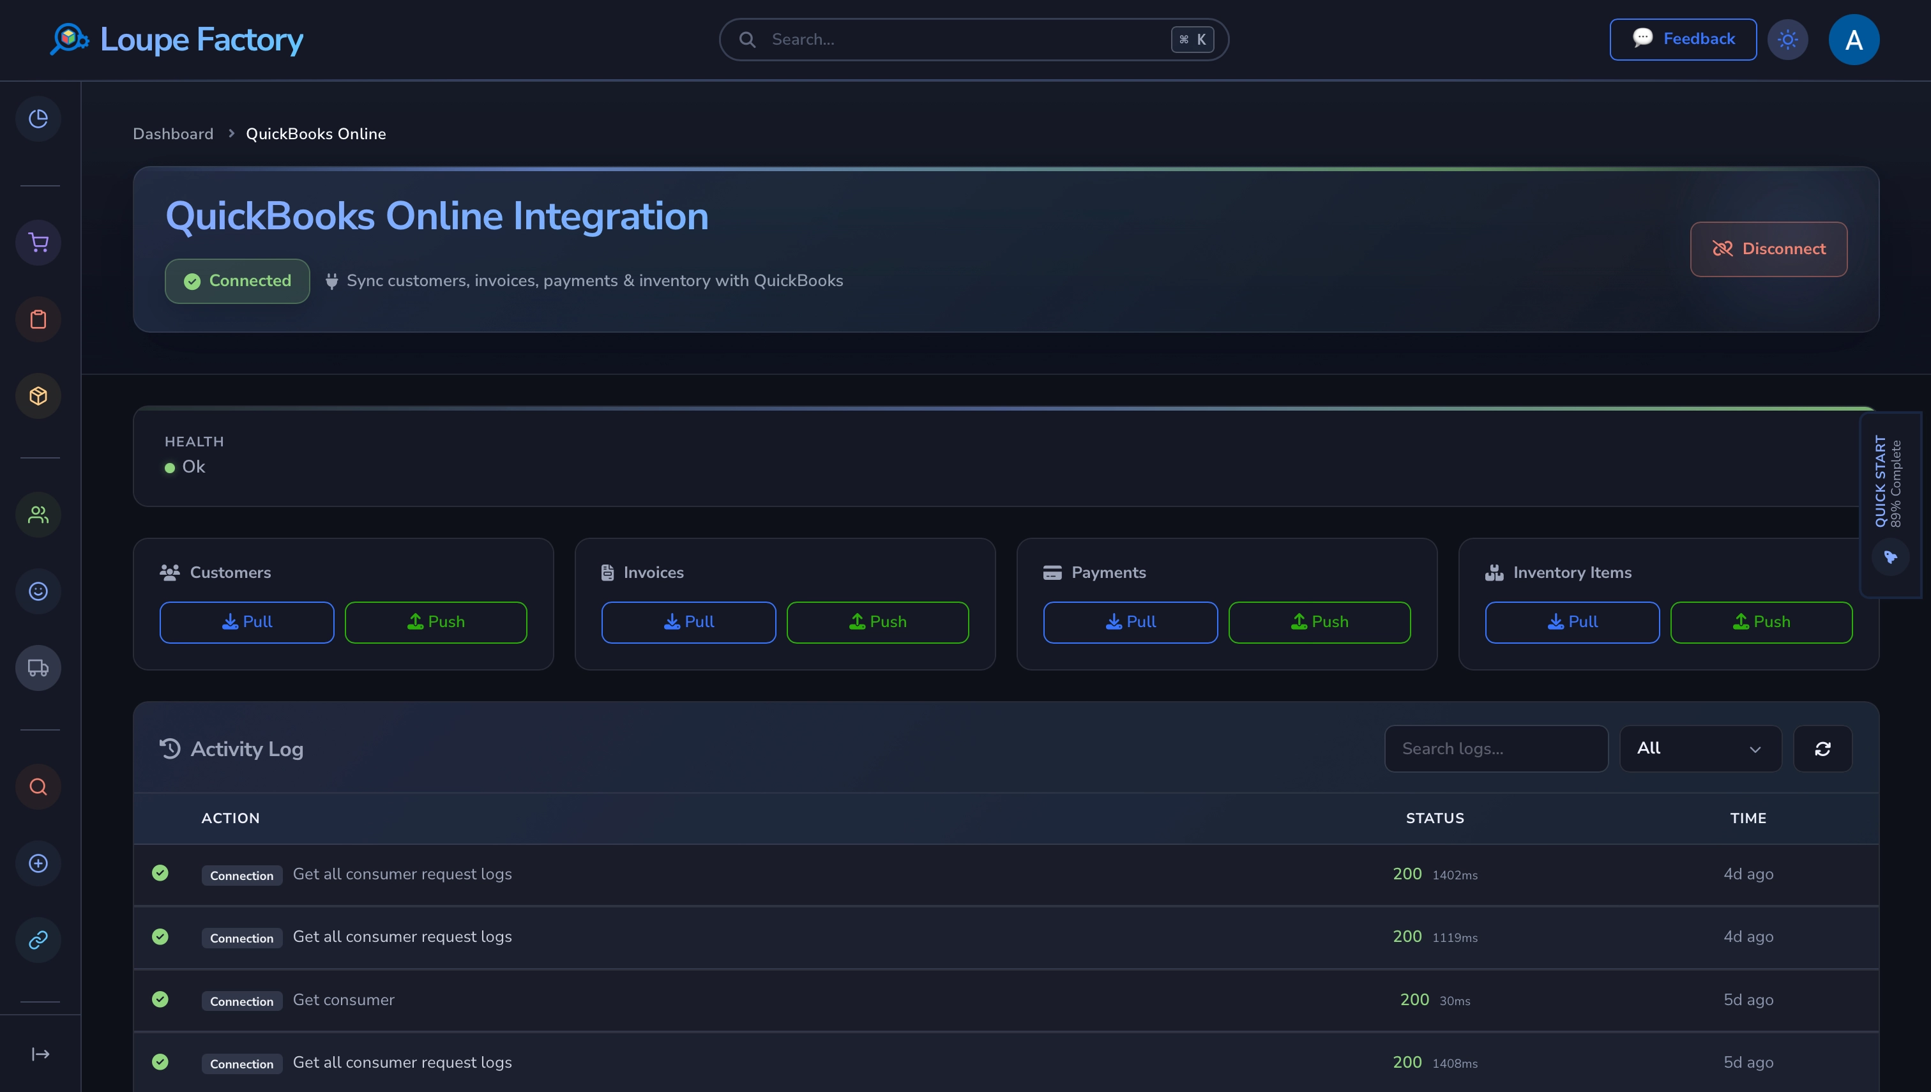Viewport: 1931px width, 1092px height.
Task: Open the Feedback dialog
Action: (1683, 39)
